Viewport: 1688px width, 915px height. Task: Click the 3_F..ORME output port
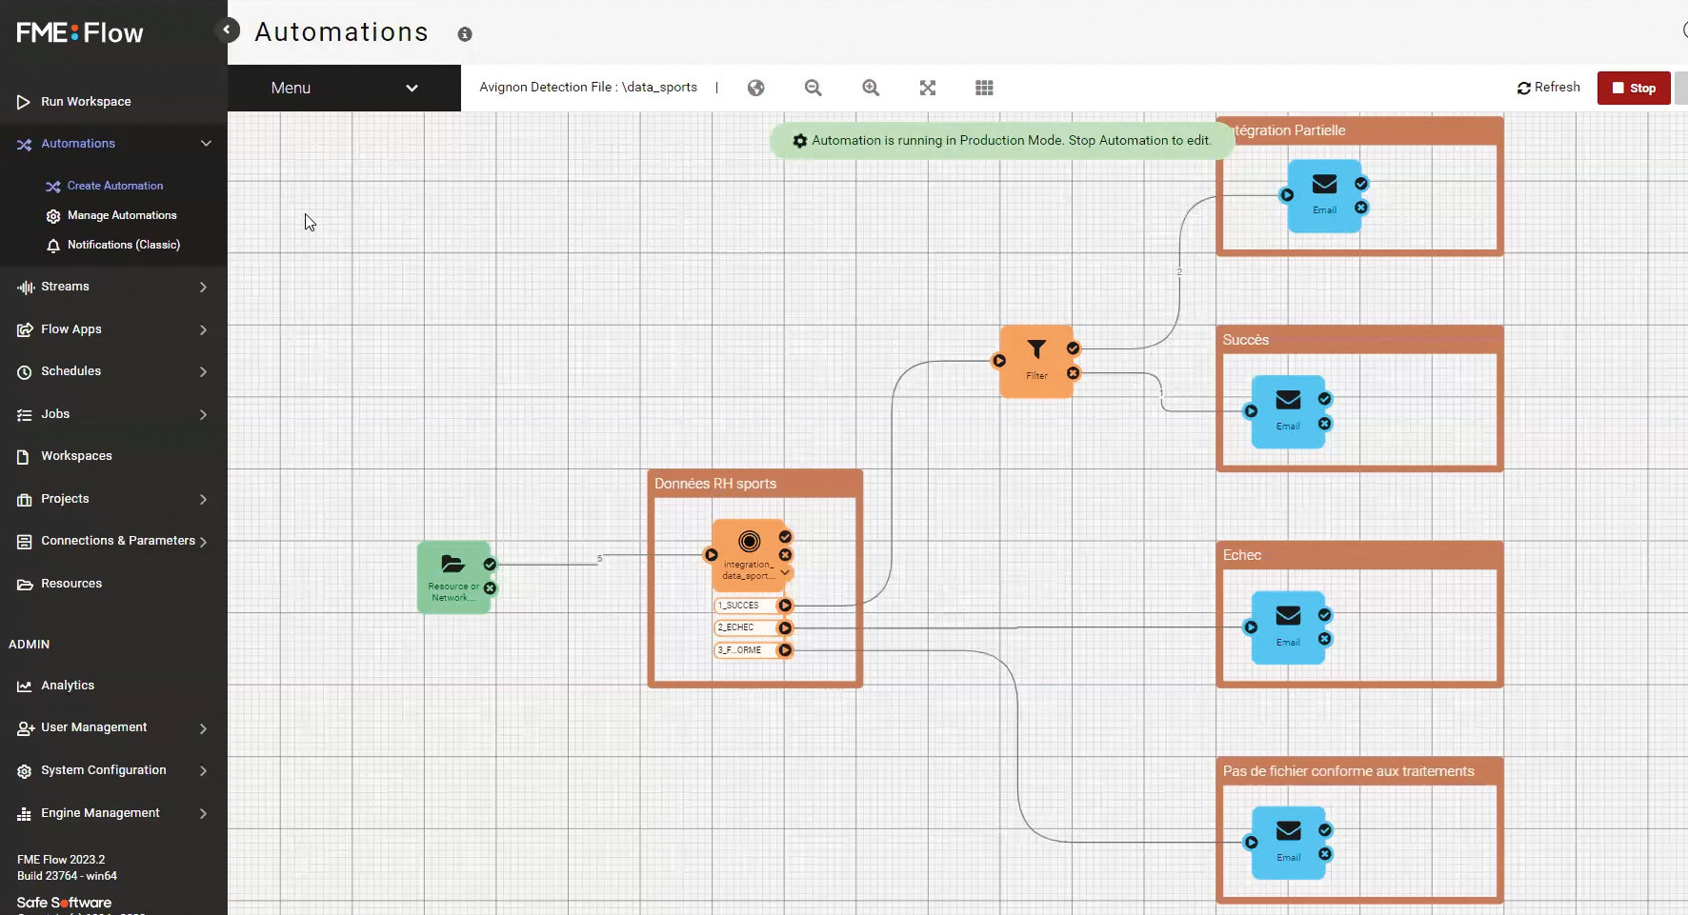pos(785,650)
